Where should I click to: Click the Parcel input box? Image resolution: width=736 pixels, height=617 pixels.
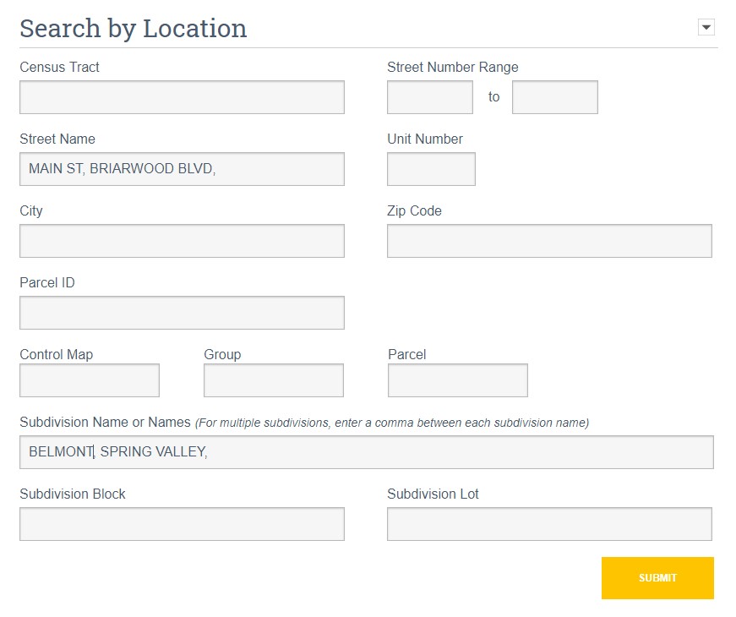[x=456, y=379]
